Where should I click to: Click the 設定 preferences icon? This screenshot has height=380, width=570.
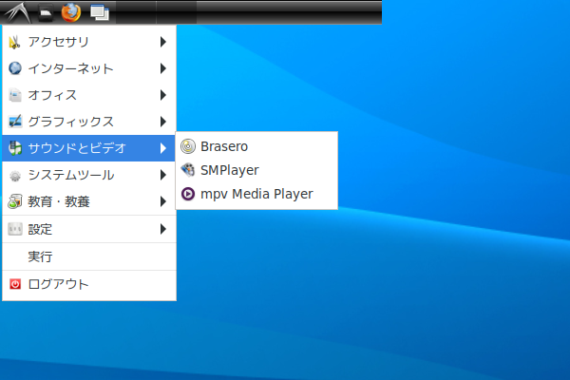click(15, 229)
